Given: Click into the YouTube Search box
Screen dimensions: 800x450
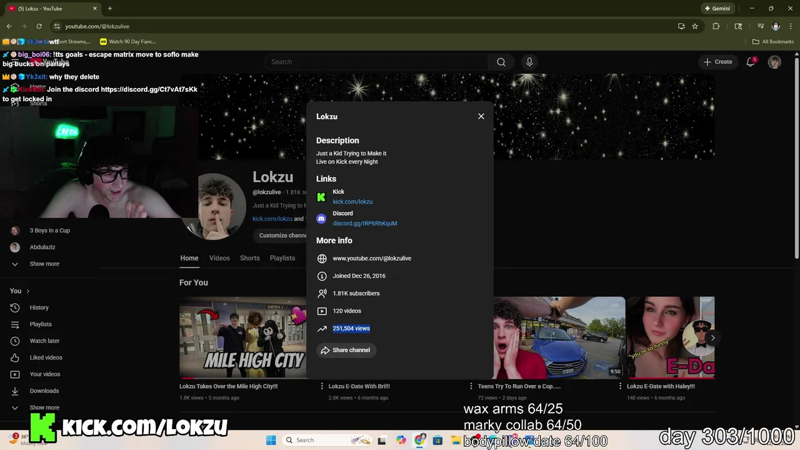Looking at the screenshot, I should pos(377,62).
